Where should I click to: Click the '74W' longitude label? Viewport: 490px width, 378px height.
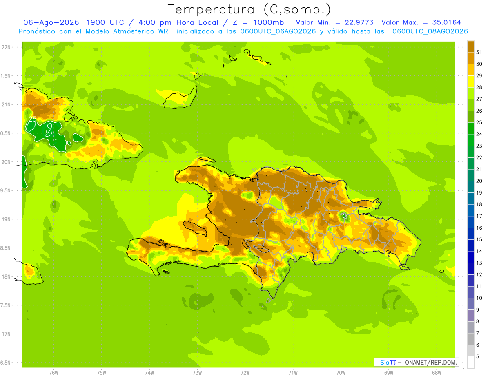point(149,373)
